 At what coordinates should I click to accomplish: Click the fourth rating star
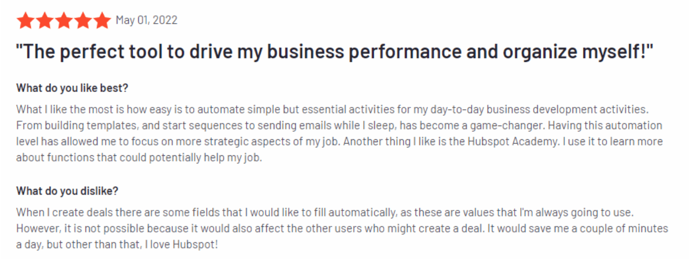pyautogui.click(x=83, y=21)
